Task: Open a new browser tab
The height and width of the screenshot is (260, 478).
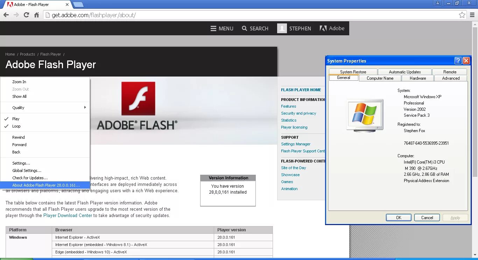Action: point(78,5)
